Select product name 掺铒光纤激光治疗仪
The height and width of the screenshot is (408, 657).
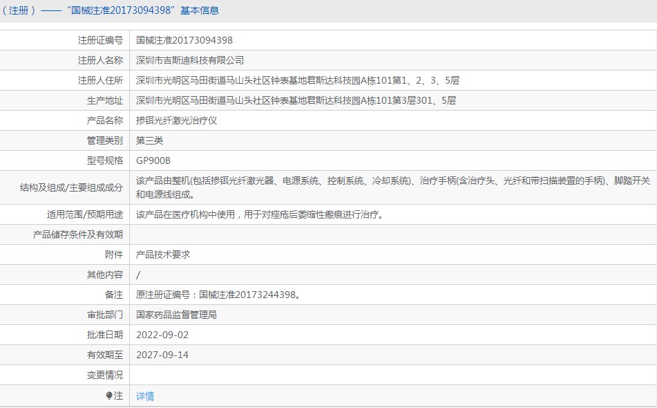(x=176, y=121)
